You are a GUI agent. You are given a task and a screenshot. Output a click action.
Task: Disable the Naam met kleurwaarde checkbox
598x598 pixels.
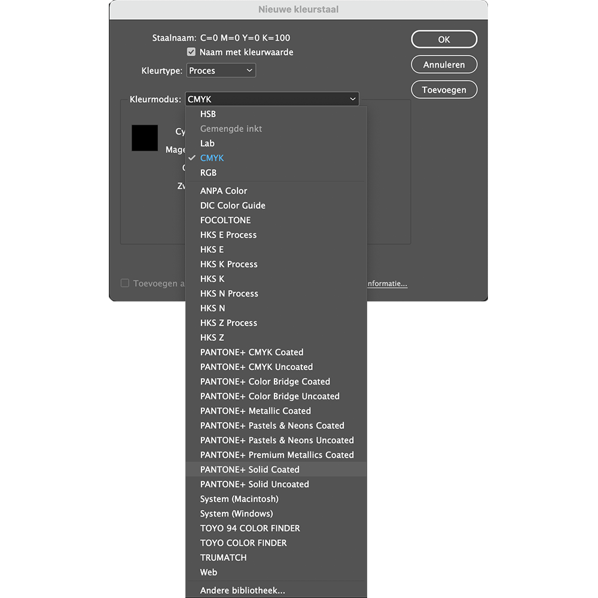191,51
